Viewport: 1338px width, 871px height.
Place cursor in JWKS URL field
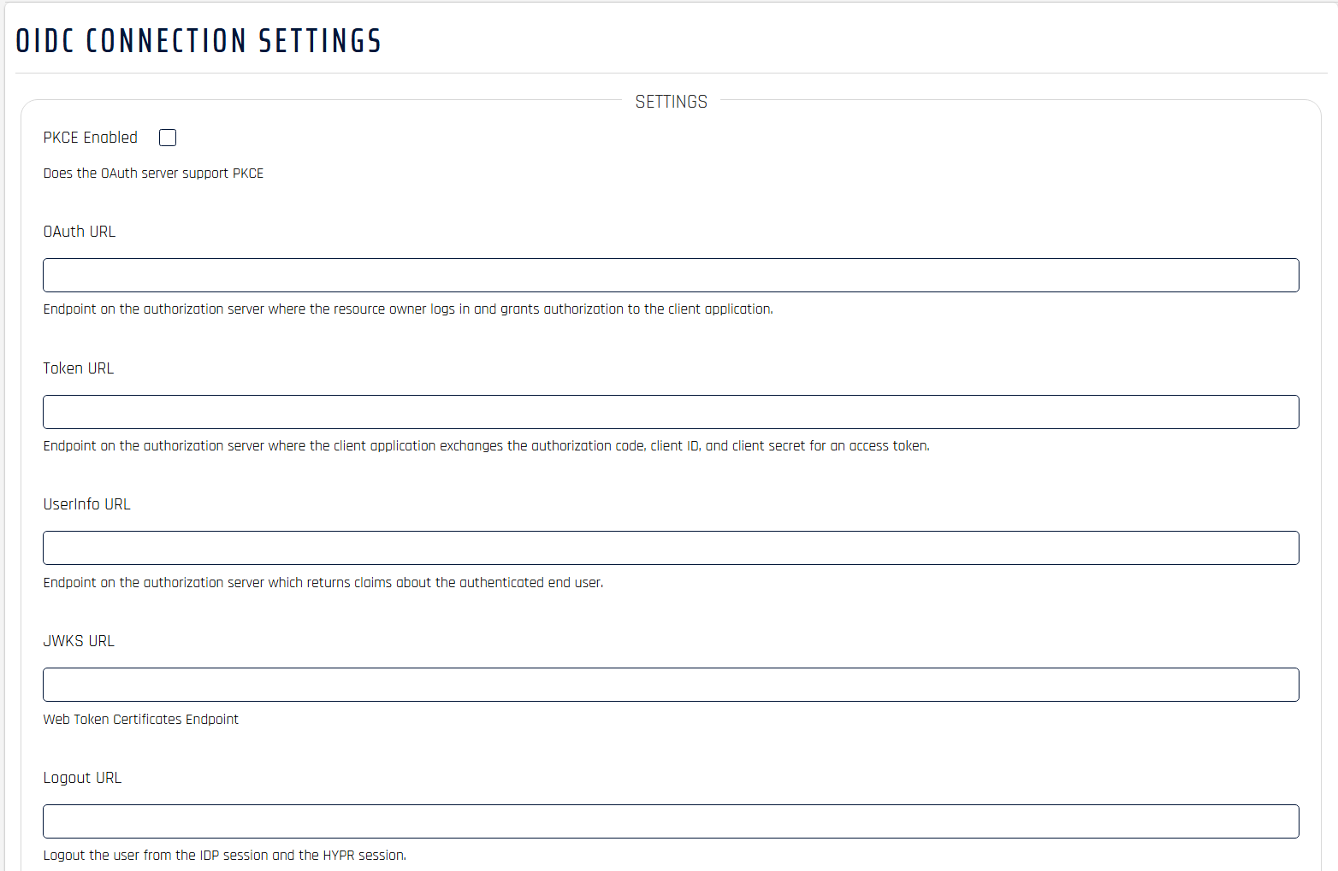(x=671, y=685)
